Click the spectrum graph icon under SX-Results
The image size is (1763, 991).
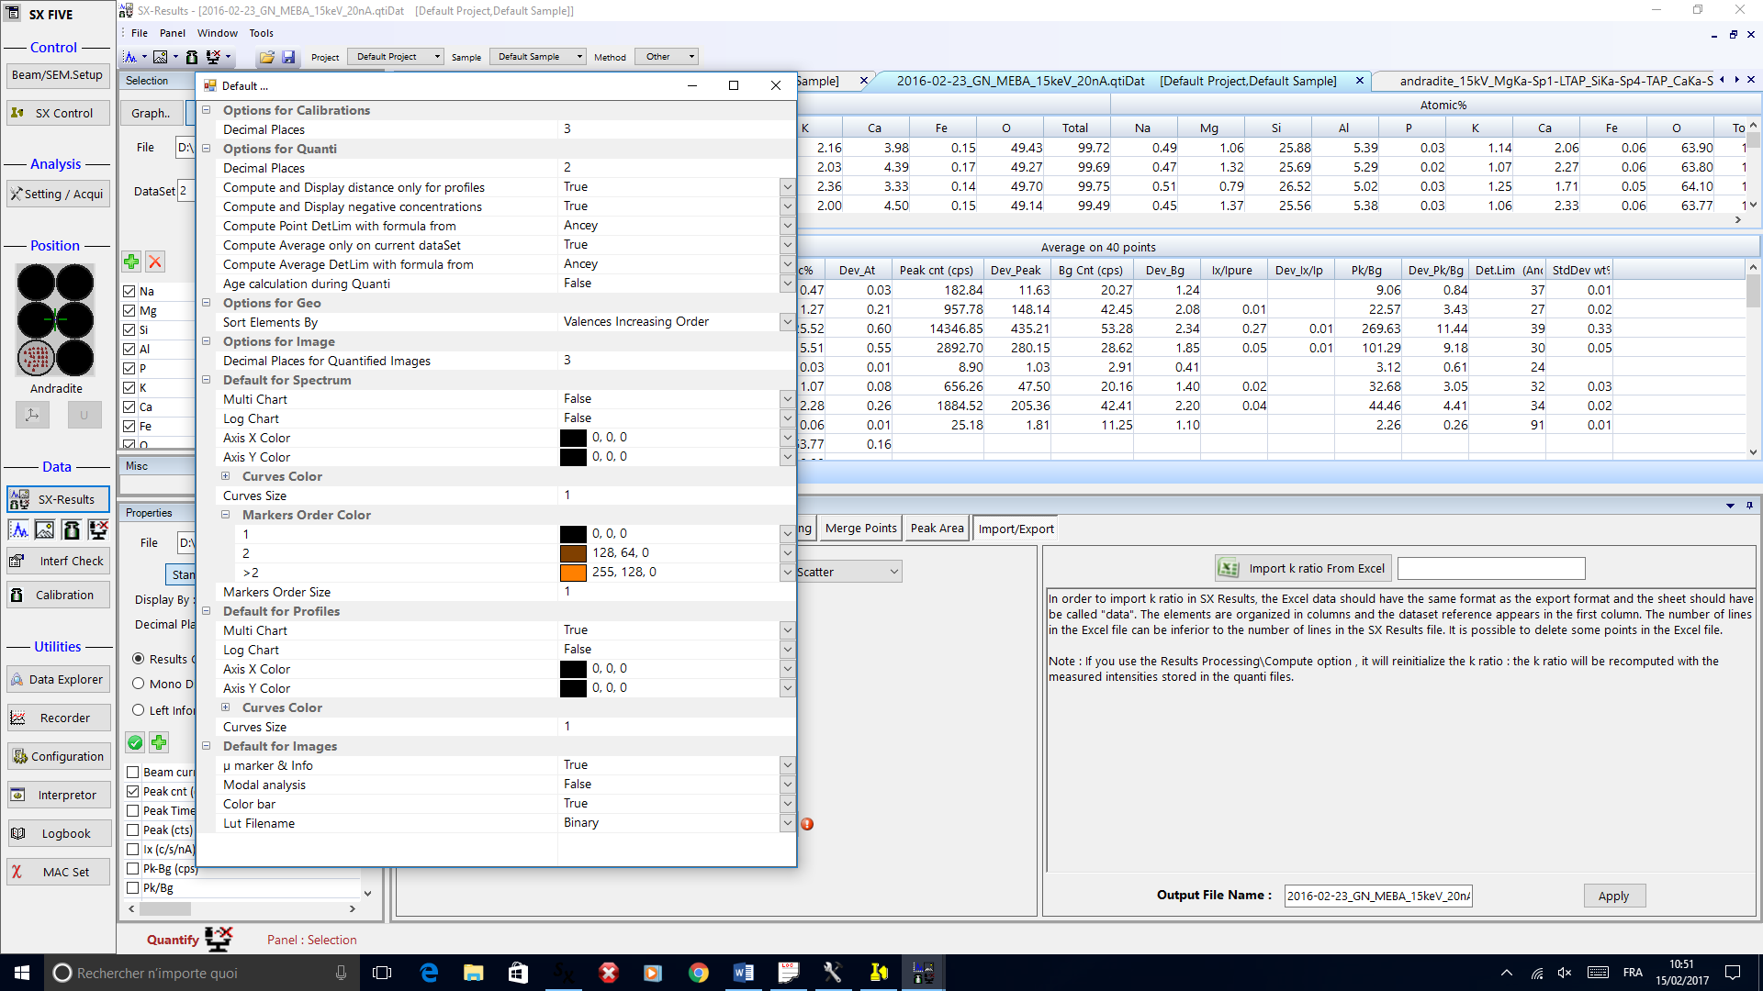18,529
